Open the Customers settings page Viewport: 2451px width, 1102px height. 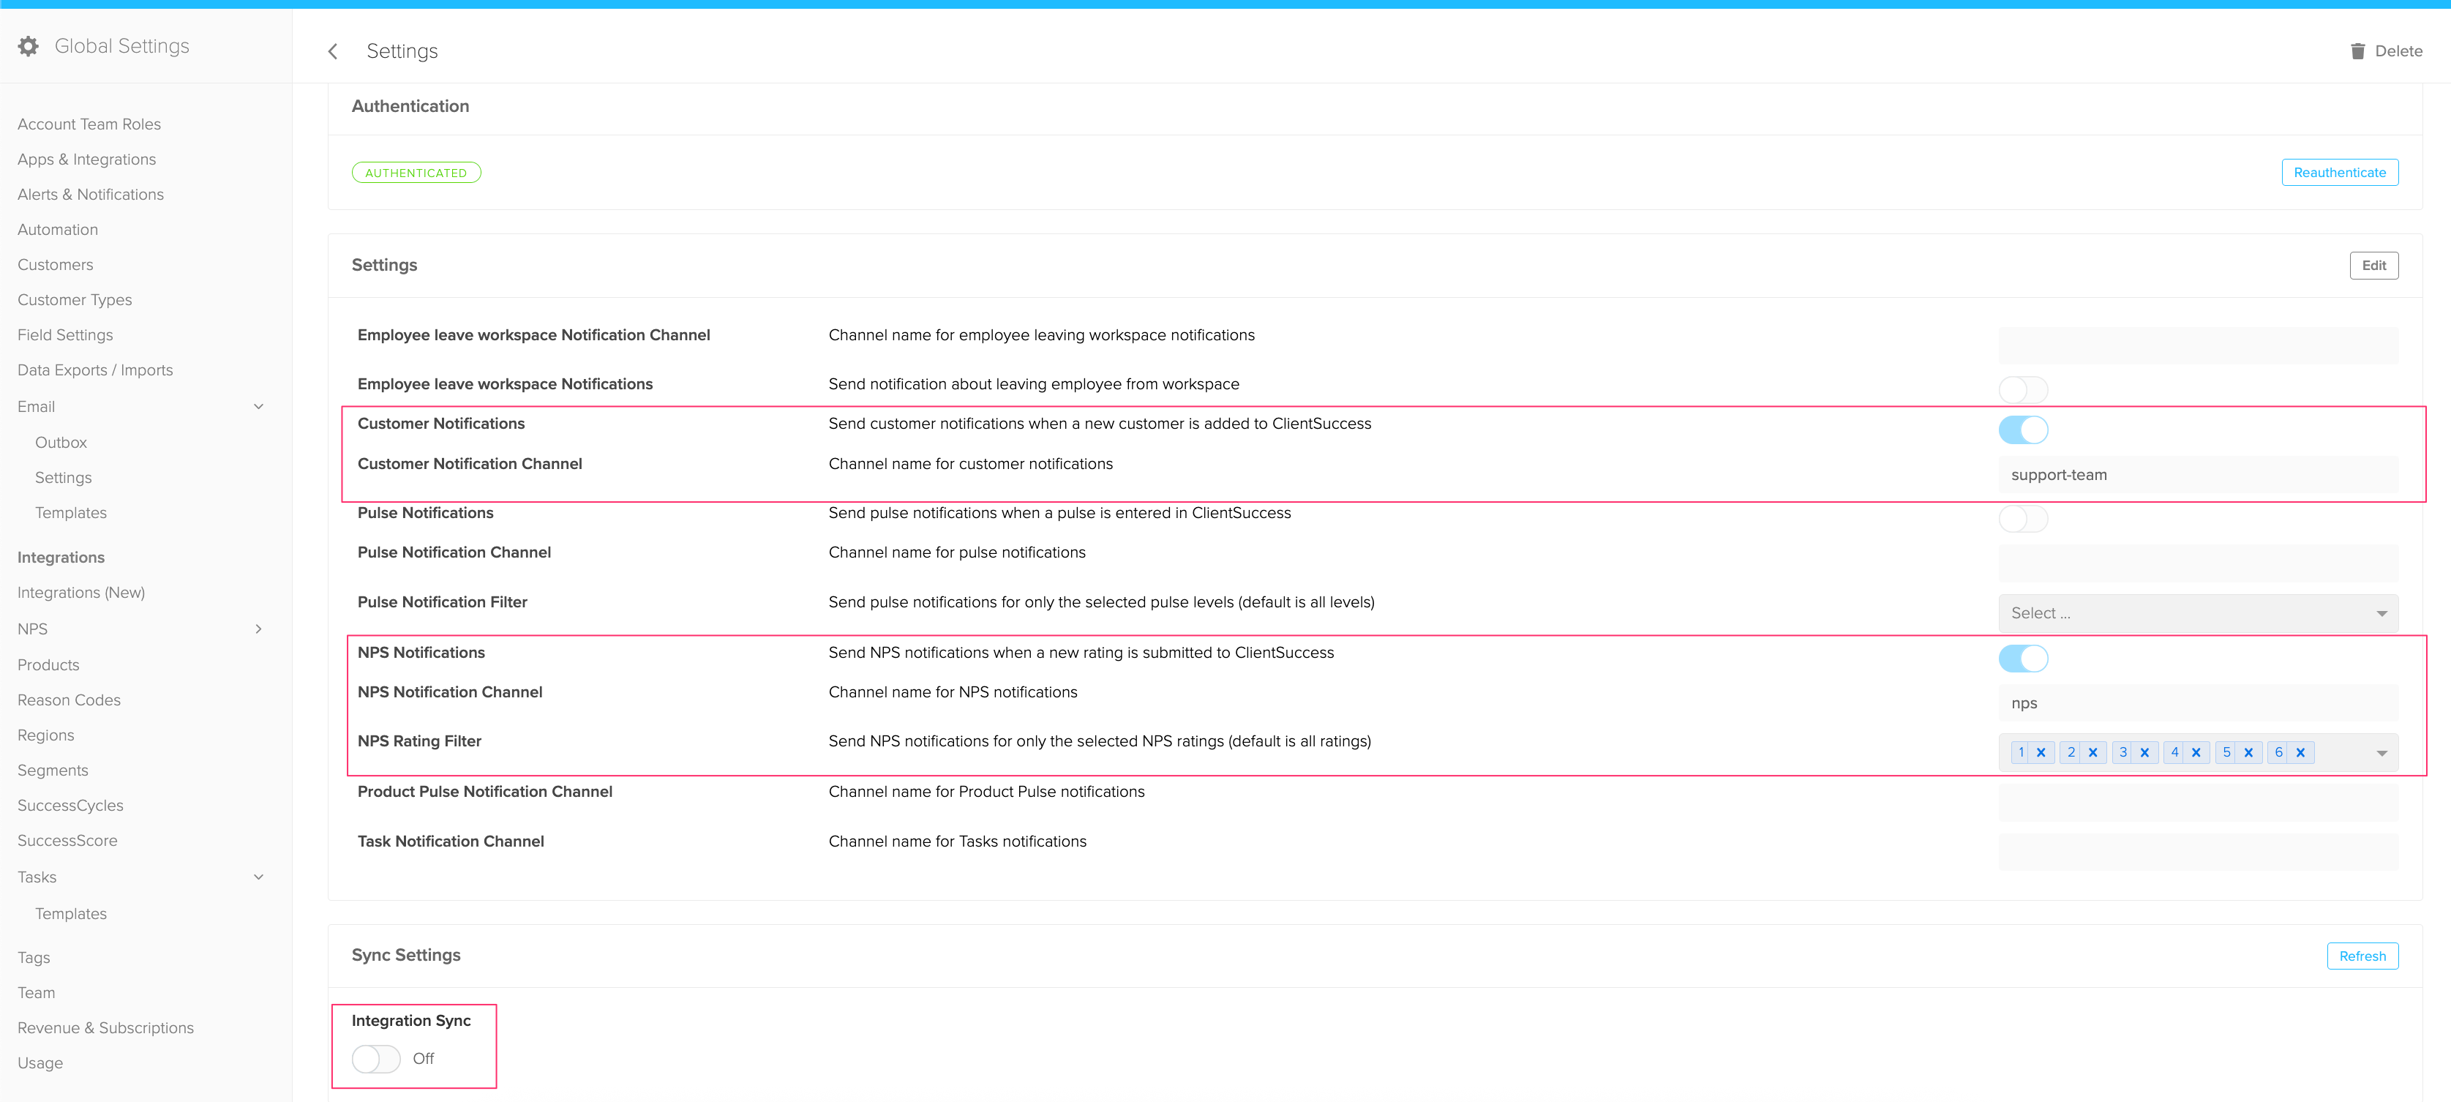pyautogui.click(x=55, y=266)
